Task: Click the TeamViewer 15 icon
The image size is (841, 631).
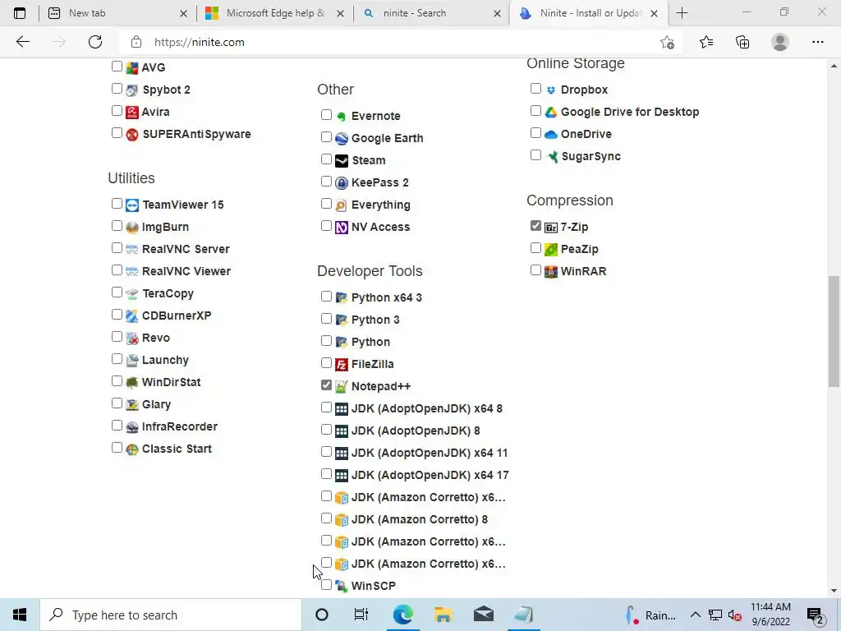Action: tap(132, 205)
